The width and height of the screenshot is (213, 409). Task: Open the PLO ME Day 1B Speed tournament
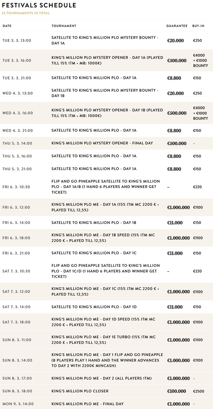pos(103,238)
